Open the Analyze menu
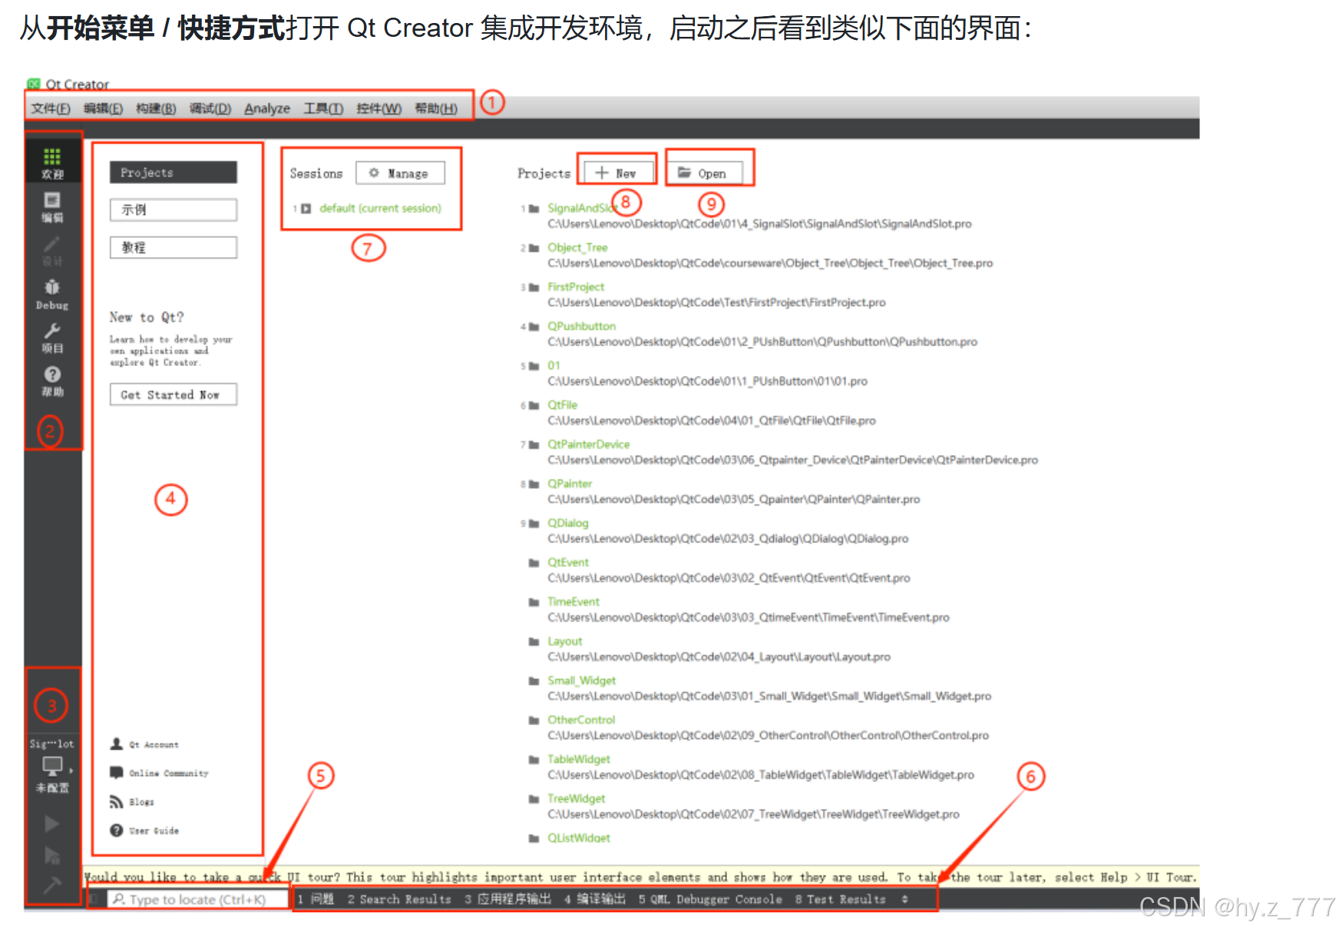This screenshot has width=1339, height=930. click(267, 108)
